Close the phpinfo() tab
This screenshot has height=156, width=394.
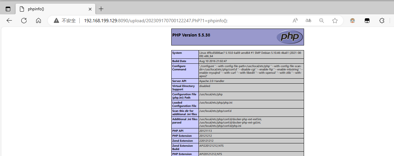tap(90, 9)
